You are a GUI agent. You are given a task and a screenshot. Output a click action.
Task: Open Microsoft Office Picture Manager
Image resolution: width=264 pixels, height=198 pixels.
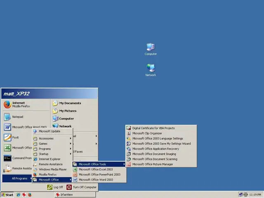(161, 164)
